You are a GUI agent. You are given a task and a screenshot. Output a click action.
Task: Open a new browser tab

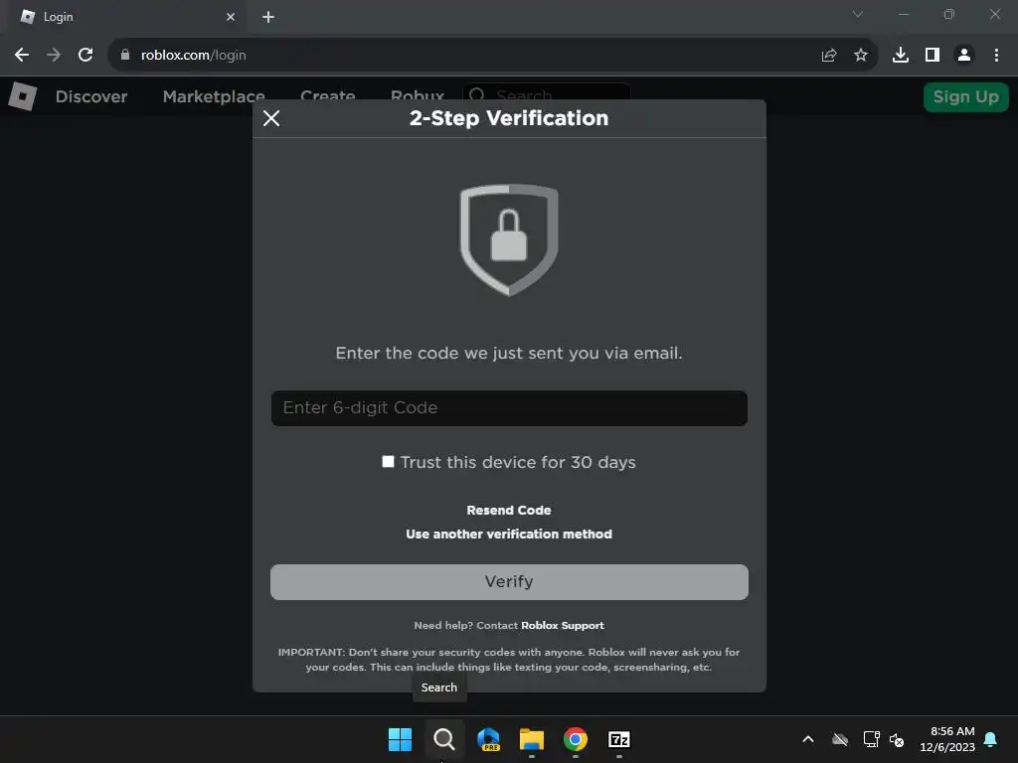(268, 17)
